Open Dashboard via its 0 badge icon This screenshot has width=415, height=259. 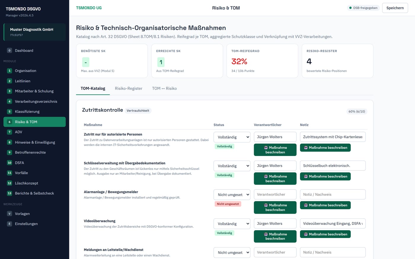(9, 51)
